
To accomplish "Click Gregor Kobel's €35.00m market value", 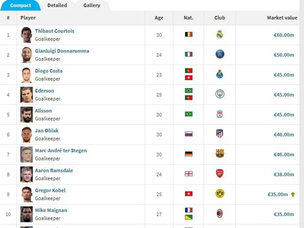I will [277, 194].
